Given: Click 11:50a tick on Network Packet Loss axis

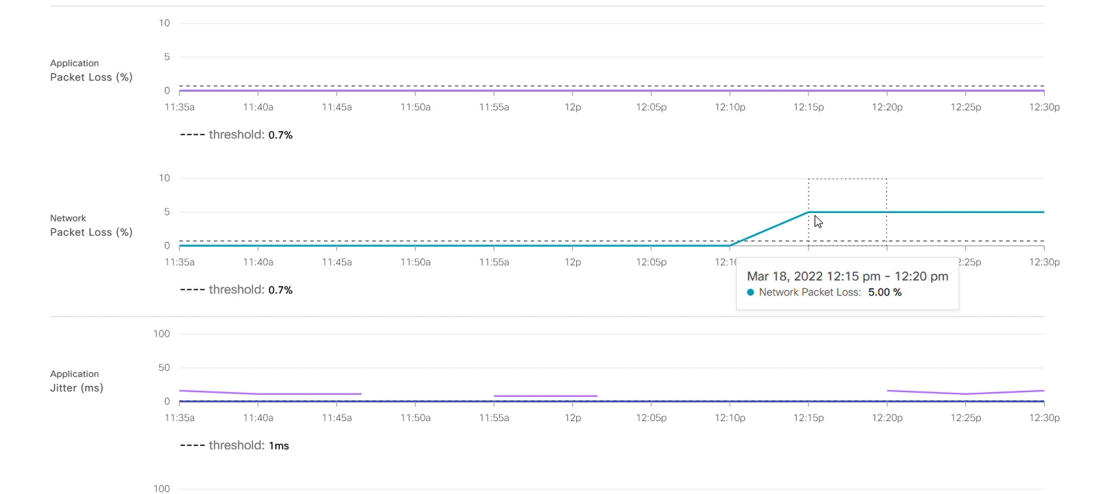Looking at the screenshot, I should click(415, 262).
